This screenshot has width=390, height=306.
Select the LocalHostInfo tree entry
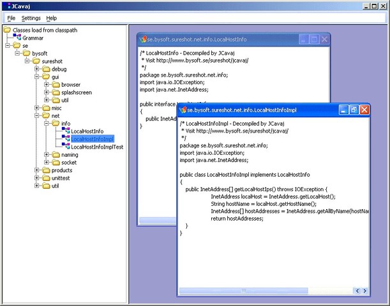[87, 131]
